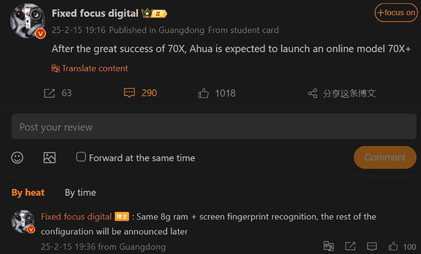This screenshot has height=254, width=421.
Task: Switch to the 'By time' sorting tab
Action: [80, 192]
